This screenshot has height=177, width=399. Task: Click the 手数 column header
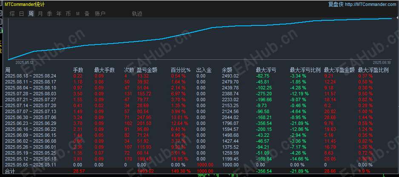[x=78, y=70]
